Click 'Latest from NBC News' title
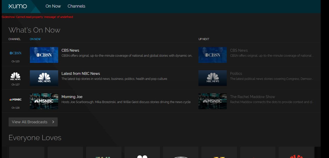329x158 pixels. [81, 74]
